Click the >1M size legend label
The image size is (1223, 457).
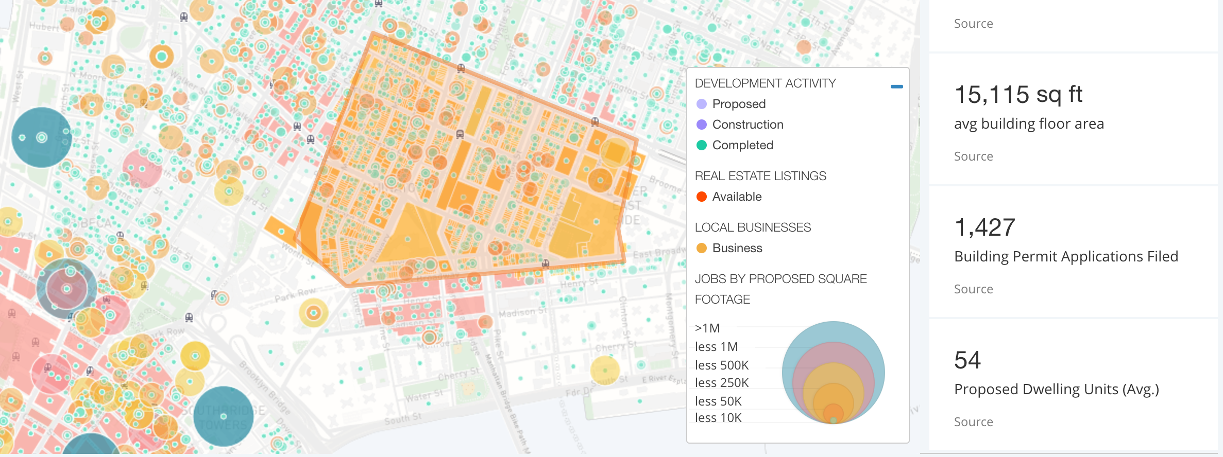tap(707, 328)
